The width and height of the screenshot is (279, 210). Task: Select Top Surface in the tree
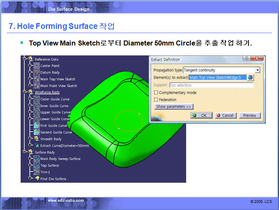(50, 165)
